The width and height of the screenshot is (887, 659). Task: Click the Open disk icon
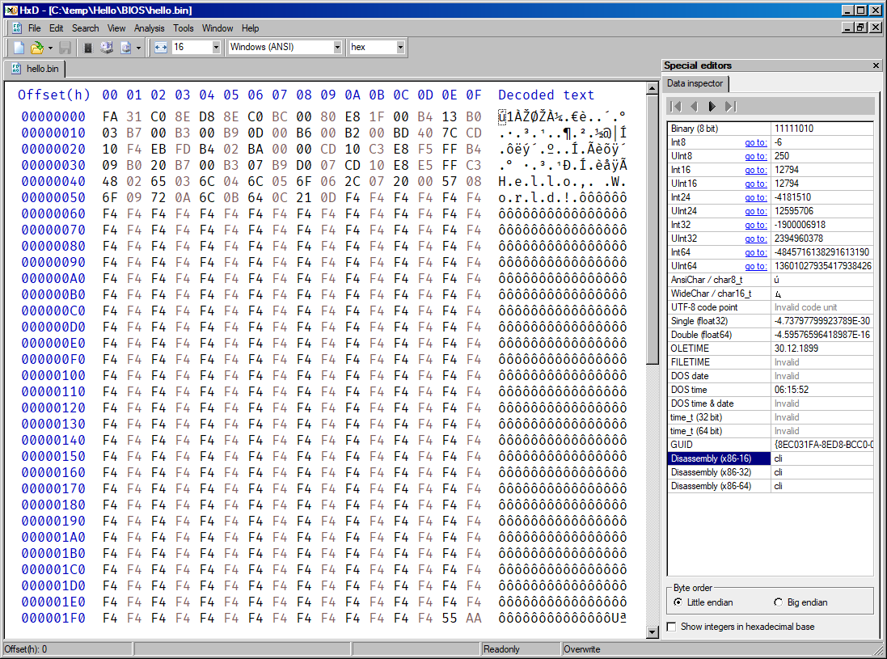(x=107, y=48)
